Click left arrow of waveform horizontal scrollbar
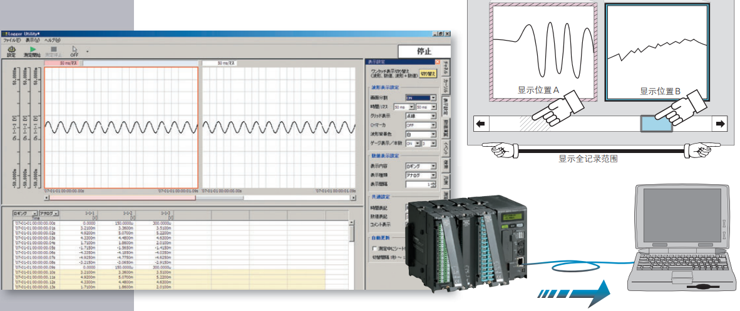Screen dimensions: 740x311 coord(47,198)
